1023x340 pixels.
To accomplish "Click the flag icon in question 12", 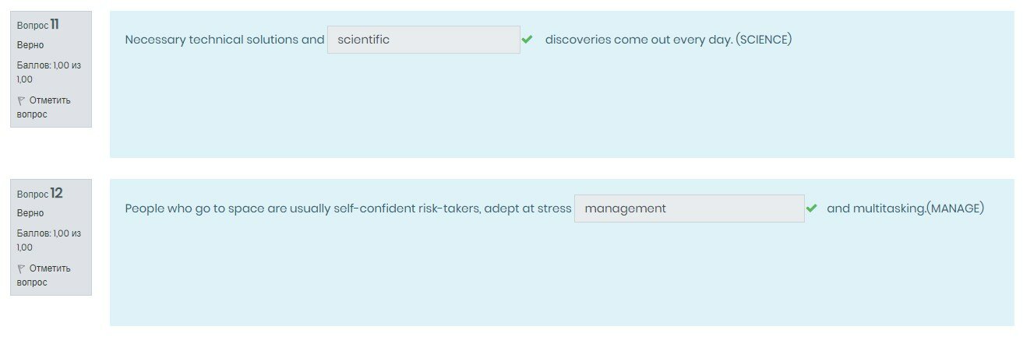I will point(21,268).
